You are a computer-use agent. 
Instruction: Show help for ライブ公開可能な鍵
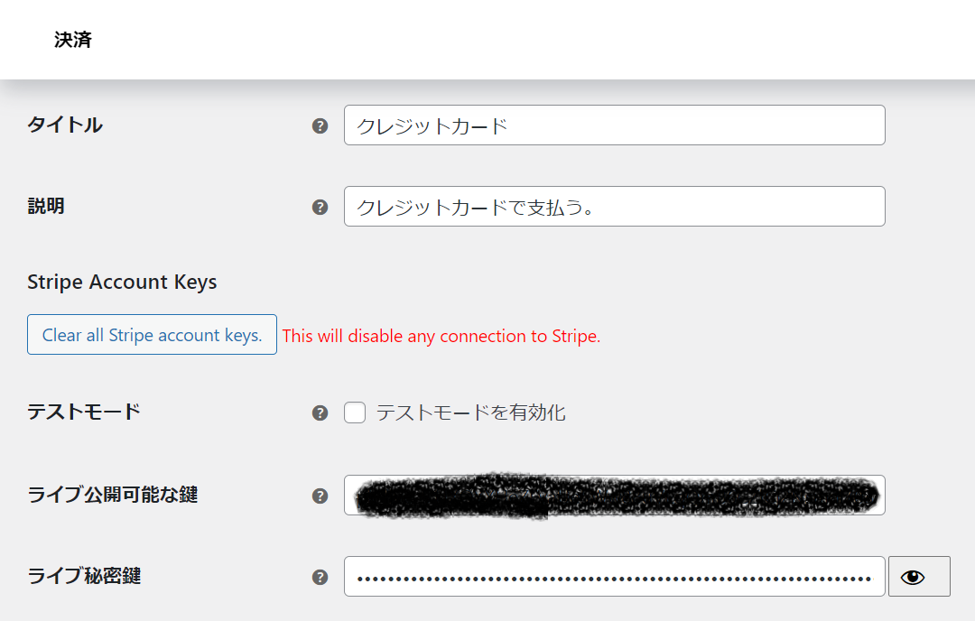click(320, 496)
